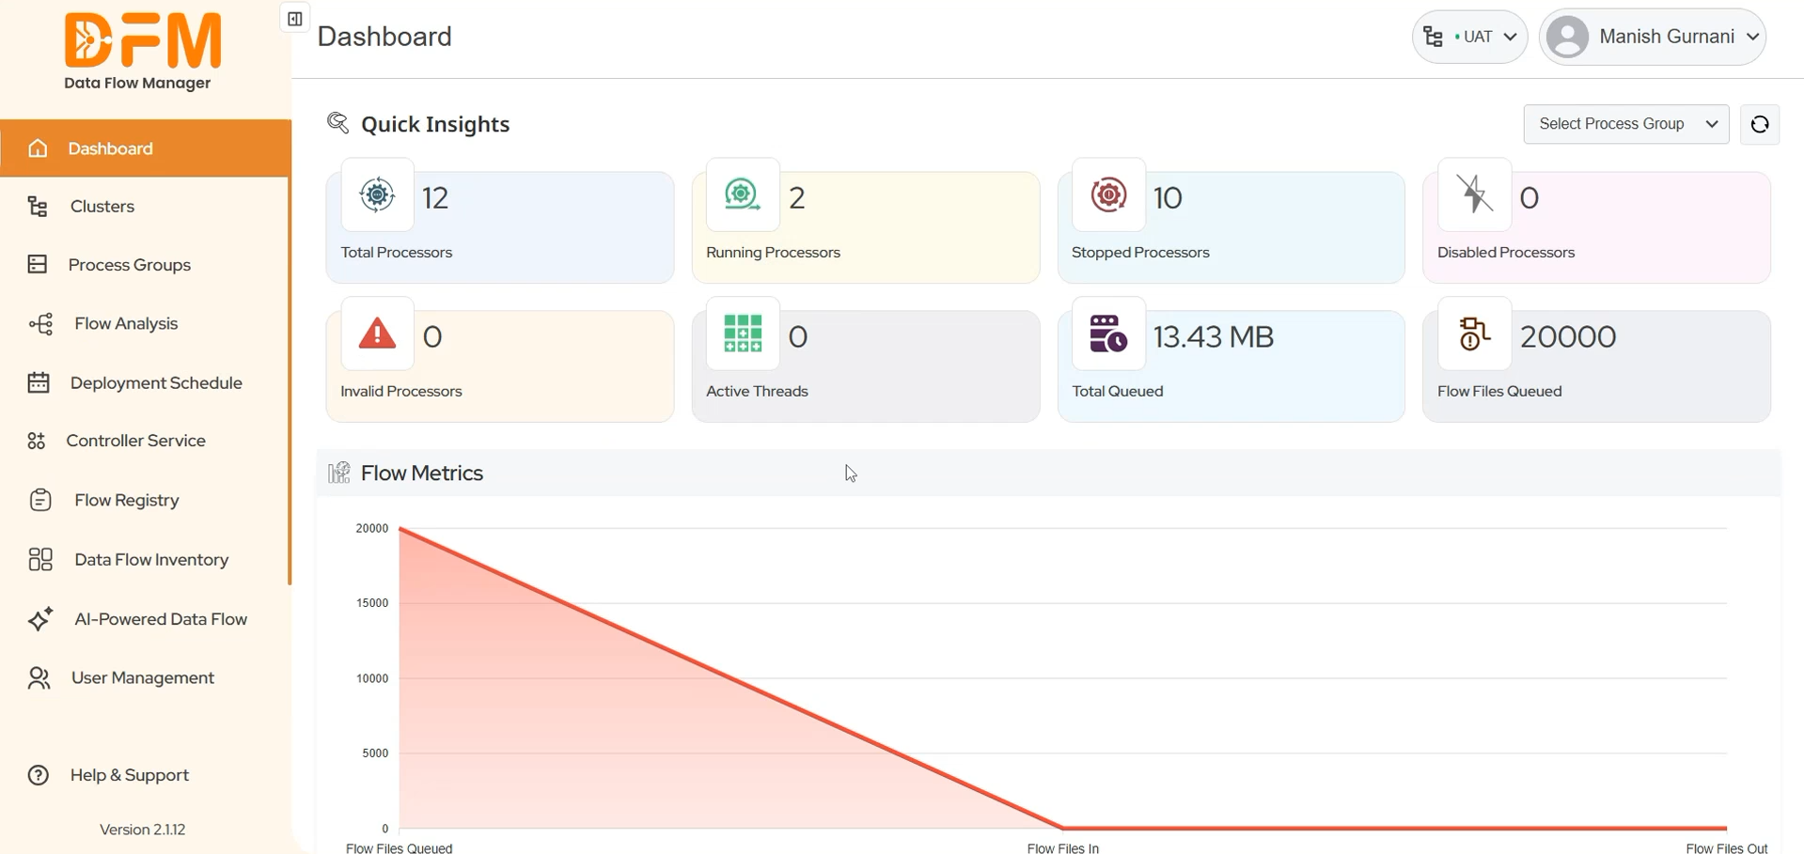Select the Process Groups sidebar icon
This screenshot has width=1804, height=854.
click(38, 264)
